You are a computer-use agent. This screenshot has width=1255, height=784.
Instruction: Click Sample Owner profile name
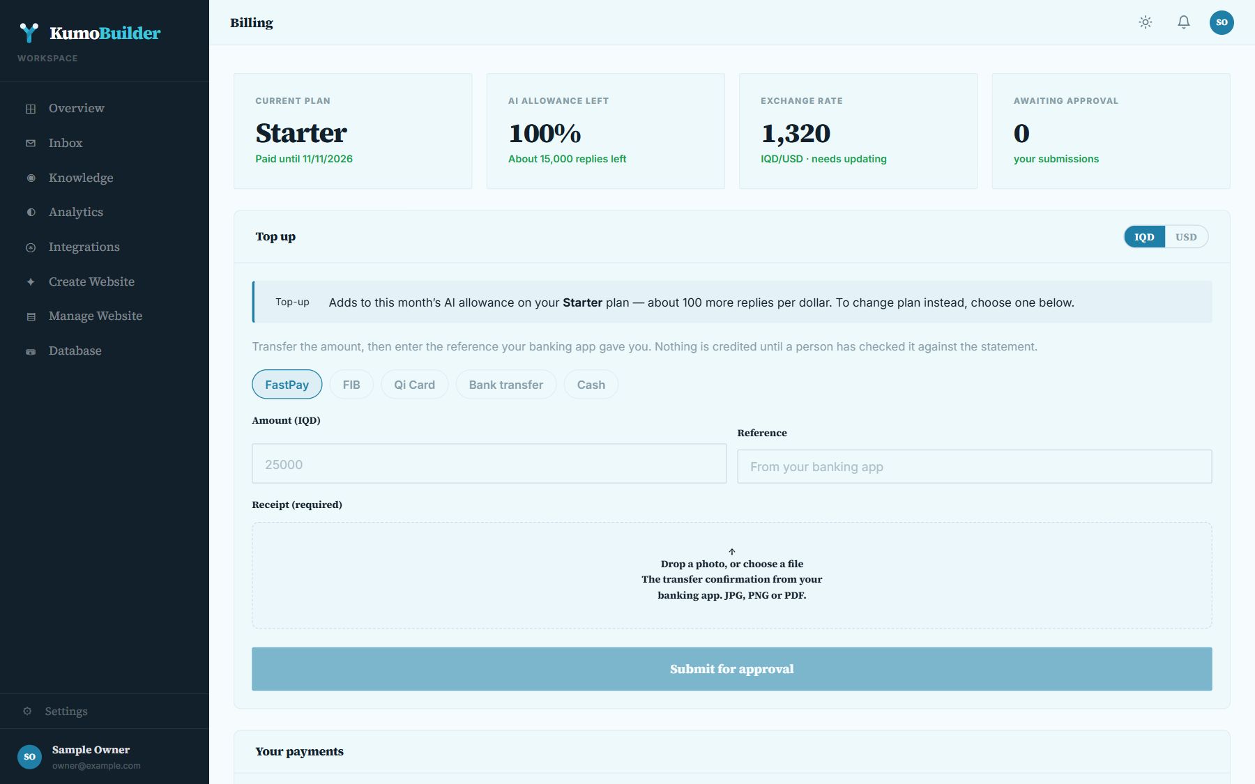coord(91,750)
